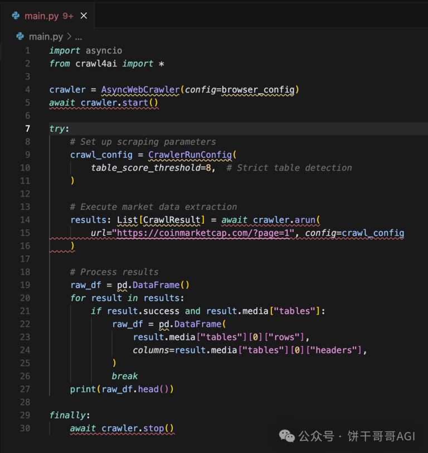This screenshot has width=428, height=453.
Task: Click the CrawlerRunConfig call on line 9
Action: 190,155
